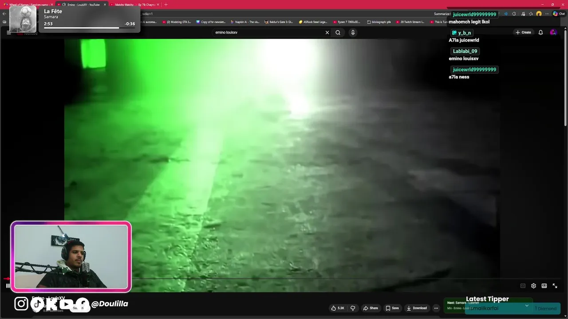Viewport: 568px width, 319px height.
Task: Click the Instagram icon in the overlay
Action: pyautogui.click(x=21, y=303)
